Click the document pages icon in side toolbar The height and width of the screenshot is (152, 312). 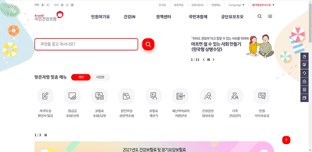[304, 57]
